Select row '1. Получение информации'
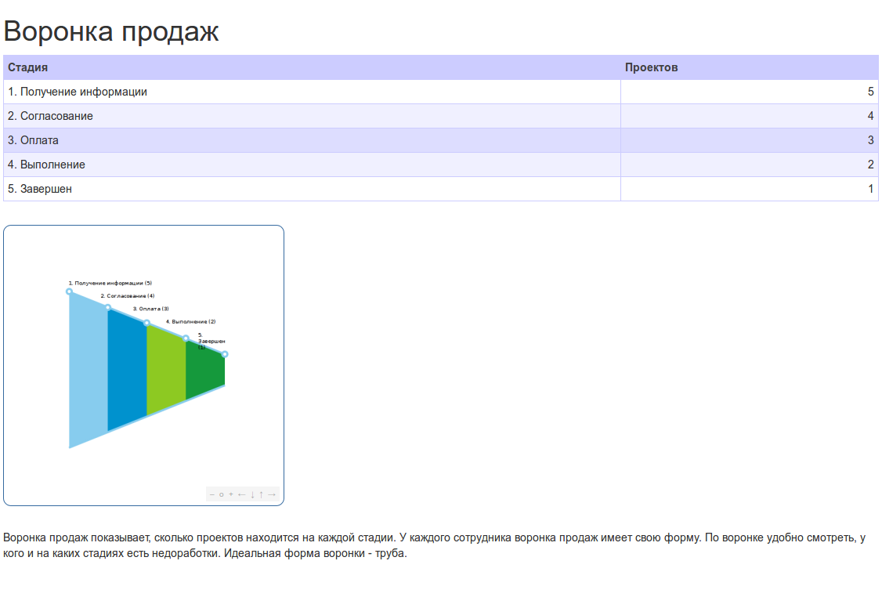Screen dimensions: 882x597 tap(441, 92)
